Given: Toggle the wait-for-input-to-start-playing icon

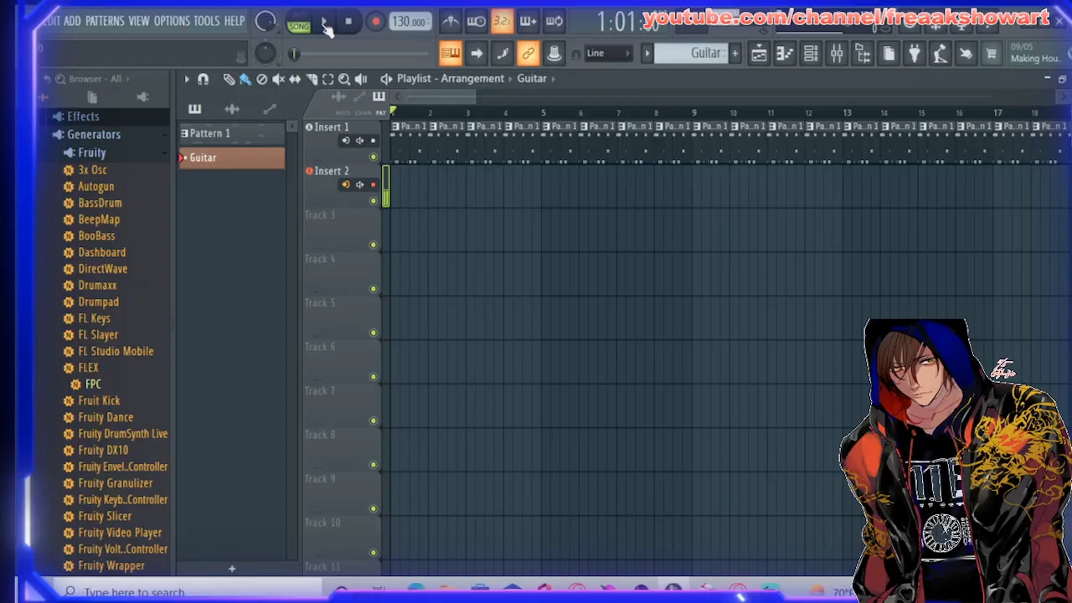Looking at the screenshot, I should point(476,21).
